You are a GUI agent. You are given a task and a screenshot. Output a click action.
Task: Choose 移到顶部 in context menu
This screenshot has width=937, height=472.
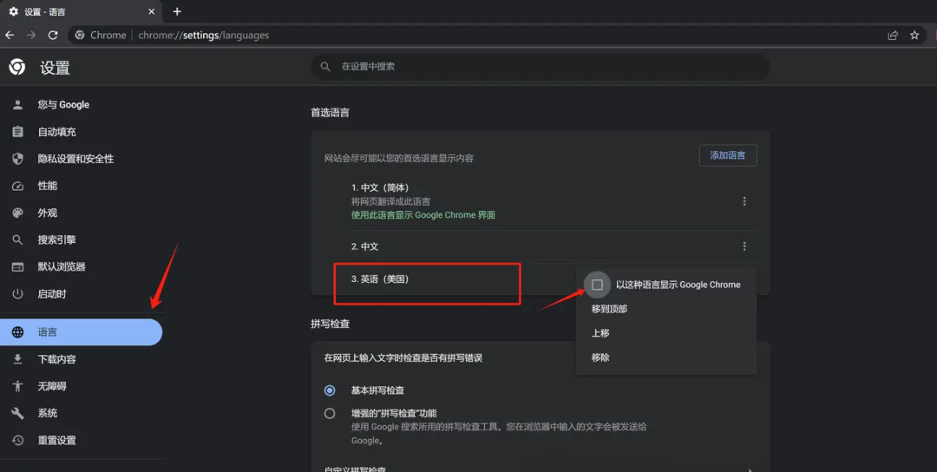point(609,309)
